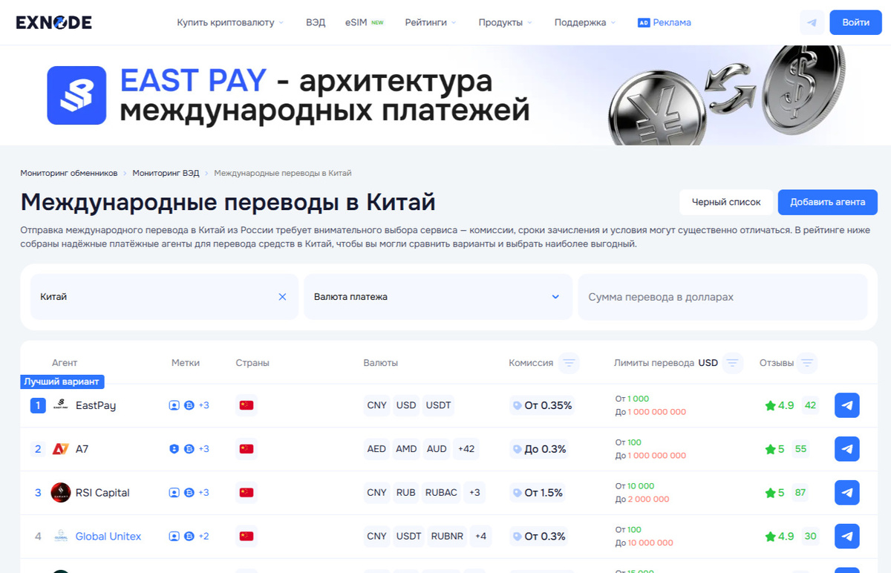Click the AD Реклама icon link

click(665, 22)
